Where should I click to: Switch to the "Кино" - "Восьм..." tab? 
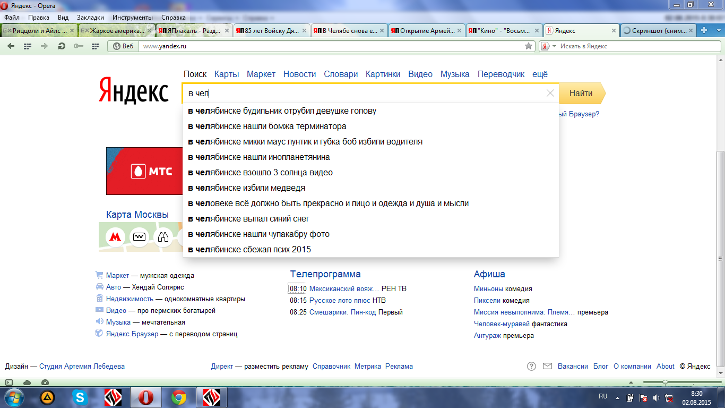pos(504,31)
